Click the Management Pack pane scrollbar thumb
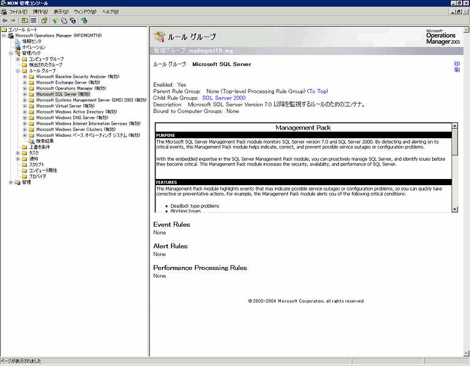This screenshot has height=366, width=470. coord(455,142)
